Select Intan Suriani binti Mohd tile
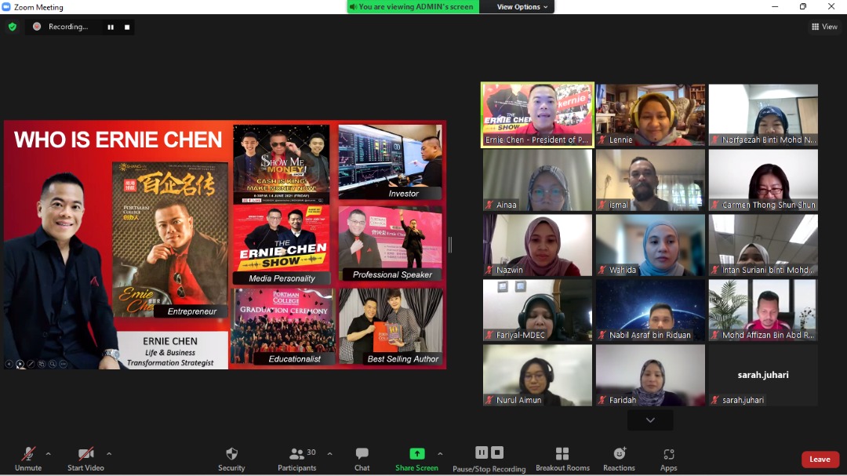Viewport: 847px width, 476px height. 763,245
